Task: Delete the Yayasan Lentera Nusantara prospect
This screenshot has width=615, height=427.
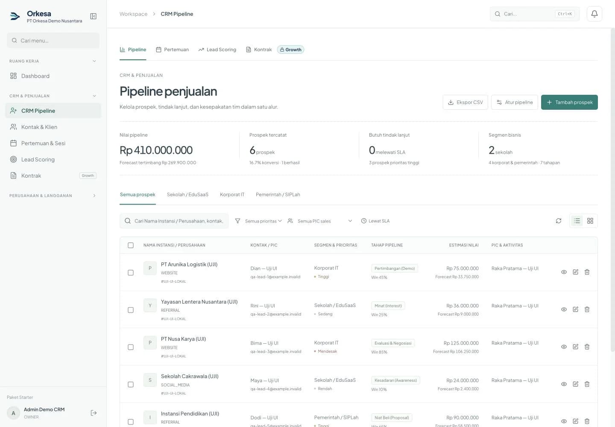Action: tap(587, 309)
